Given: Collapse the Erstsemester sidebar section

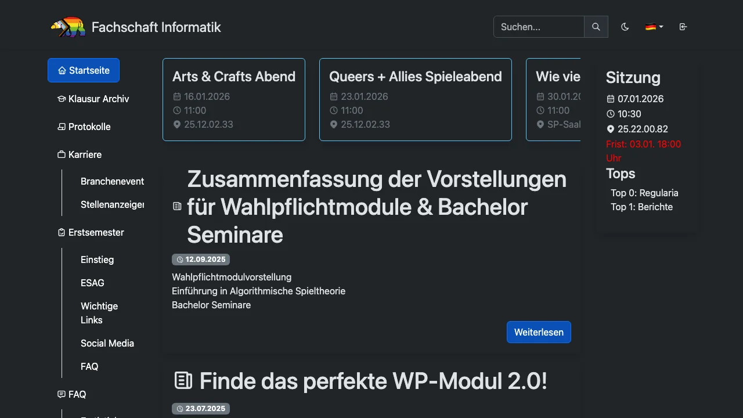Looking at the screenshot, I should pyautogui.click(x=96, y=232).
